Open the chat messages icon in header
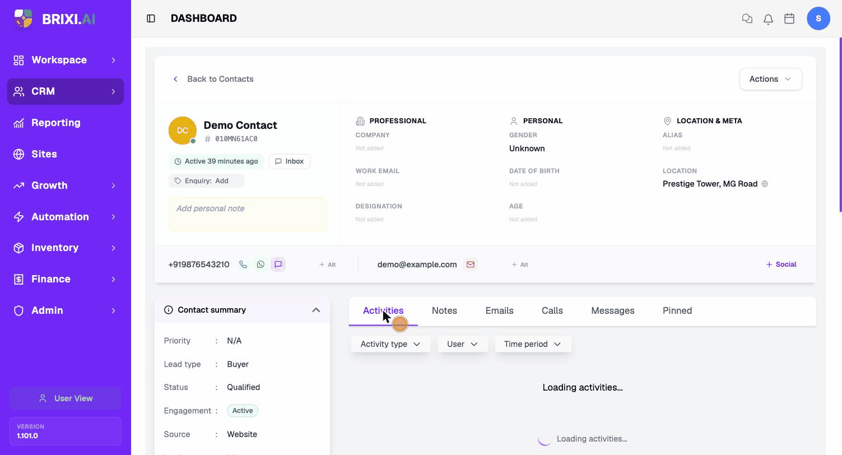 747,18
